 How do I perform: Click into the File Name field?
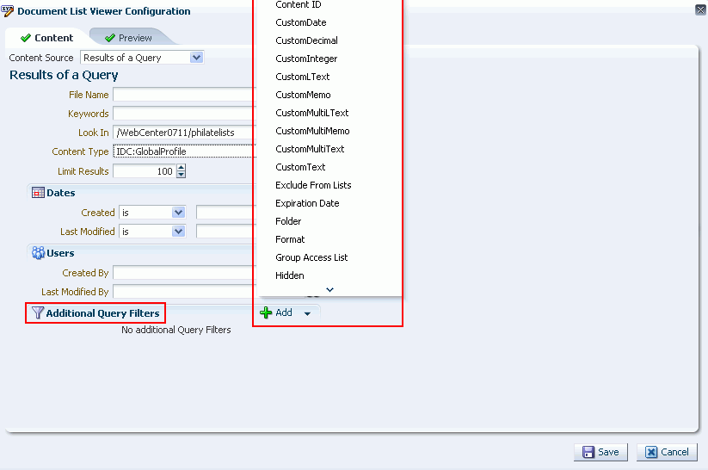pos(185,95)
